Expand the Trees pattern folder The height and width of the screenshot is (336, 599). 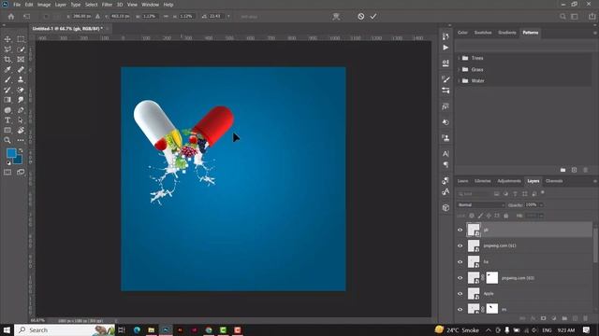pyautogui.click(x=459, y=58)
